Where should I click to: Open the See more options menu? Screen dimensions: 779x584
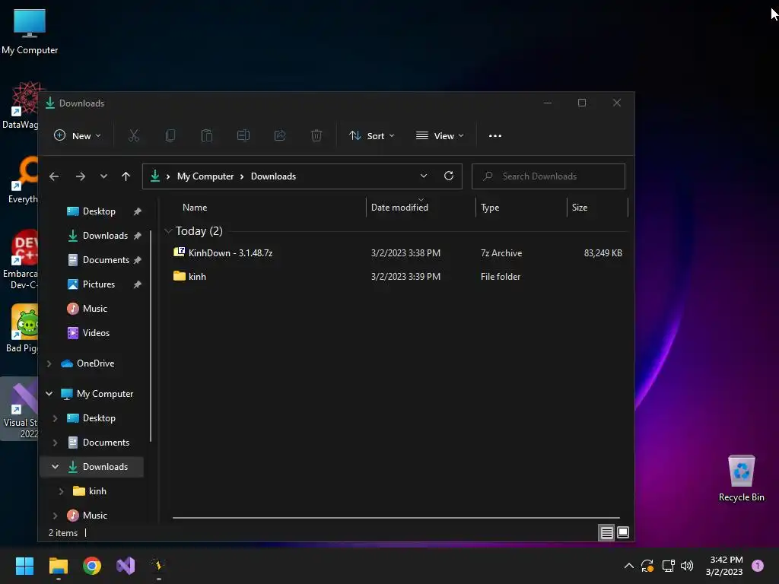(494, 135)
